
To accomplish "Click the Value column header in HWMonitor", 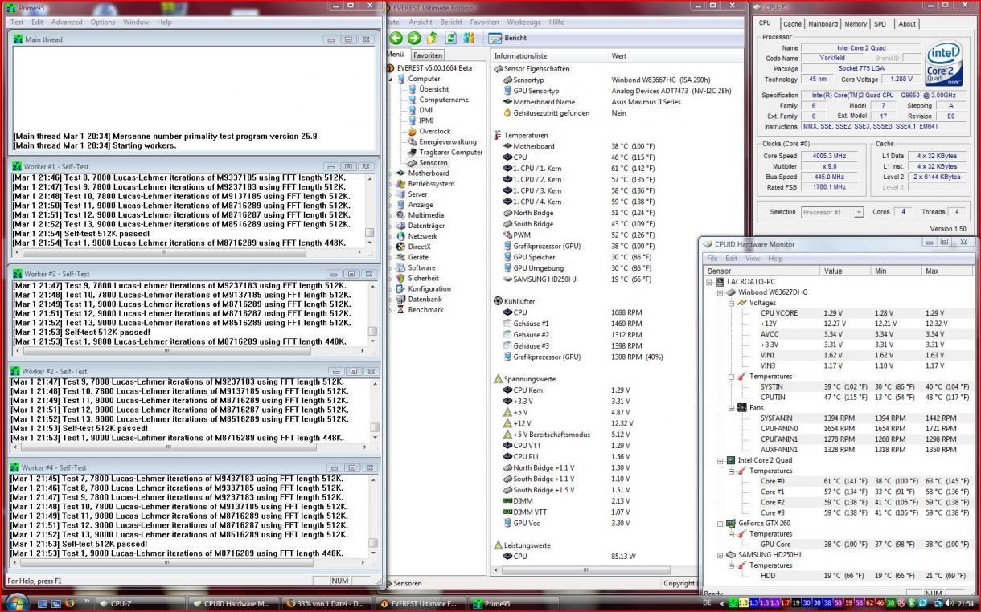I will coord(847,271).
